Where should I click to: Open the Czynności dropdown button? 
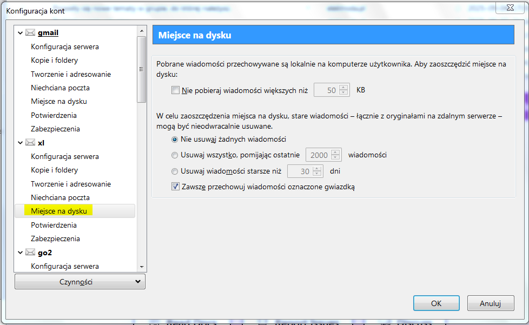pyautogui.click(x=80, y=282)
